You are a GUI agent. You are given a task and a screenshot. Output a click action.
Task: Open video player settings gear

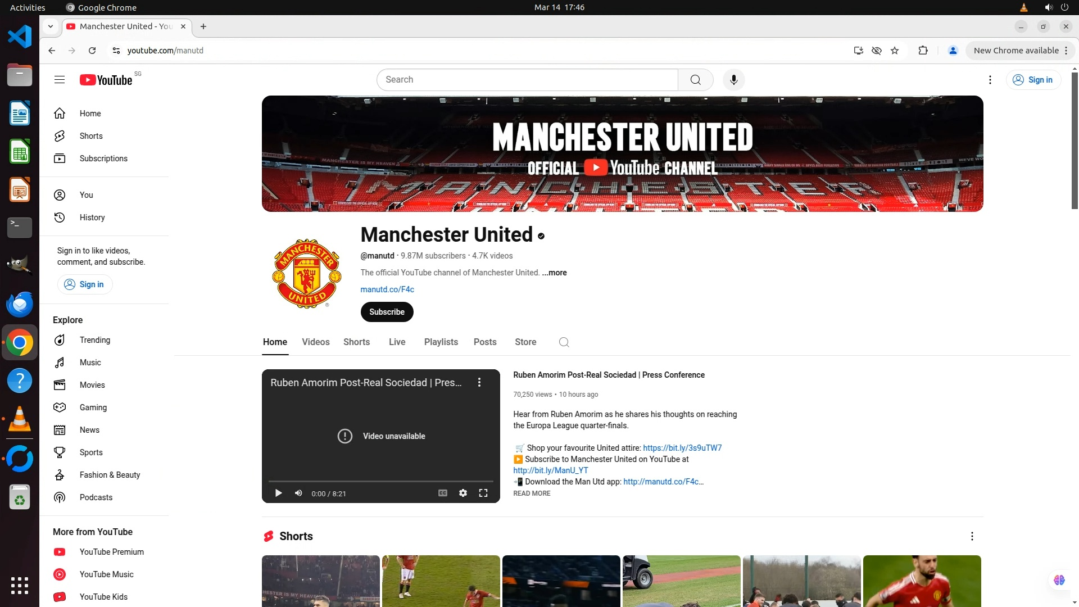coord(463,493)
